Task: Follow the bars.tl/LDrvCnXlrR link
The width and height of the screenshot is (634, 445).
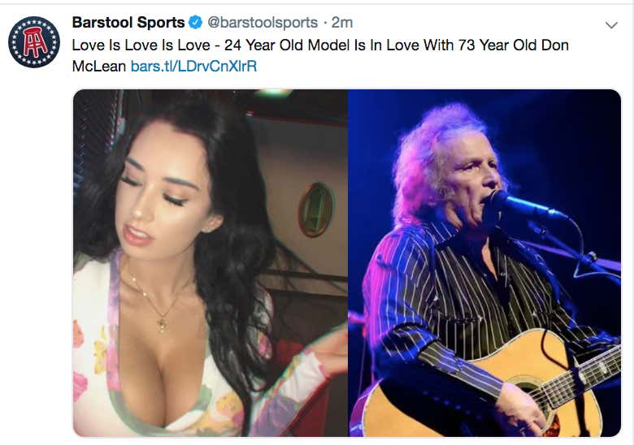Action: [193, 67]
